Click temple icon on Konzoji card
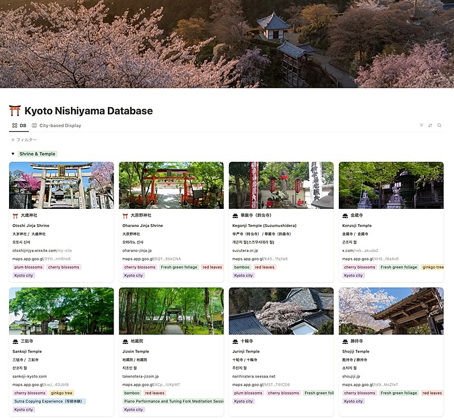The height and width of the screenshot is (420, 454). pyautogui.click(x=346, y=216)
